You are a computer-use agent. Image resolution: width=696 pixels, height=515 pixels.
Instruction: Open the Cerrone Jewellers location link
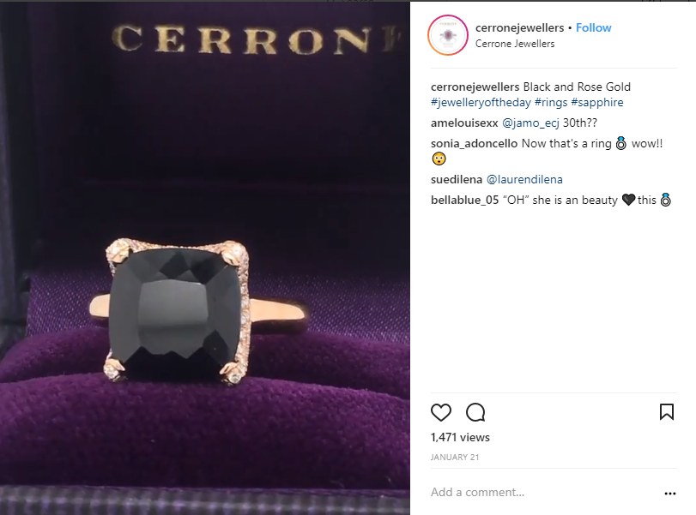pos(515,44)
